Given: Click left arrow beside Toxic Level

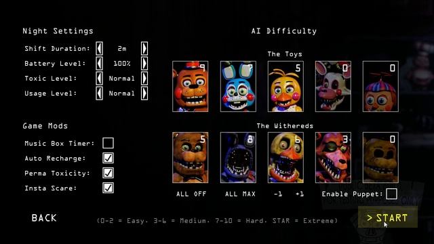Looking at the screenshot, I should coord(100,79).
